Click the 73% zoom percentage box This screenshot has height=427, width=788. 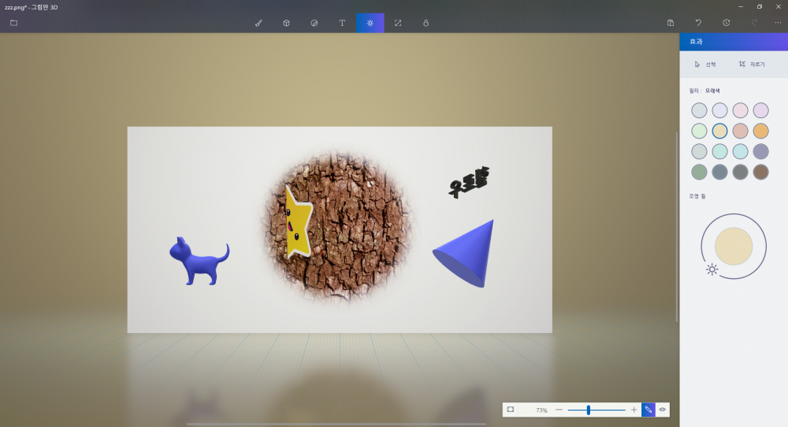point(541,410)
